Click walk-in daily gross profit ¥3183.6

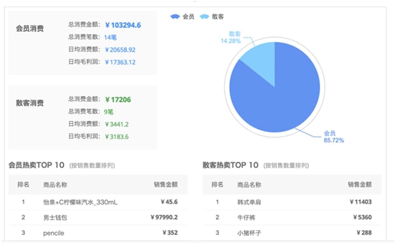coord(117,137)
